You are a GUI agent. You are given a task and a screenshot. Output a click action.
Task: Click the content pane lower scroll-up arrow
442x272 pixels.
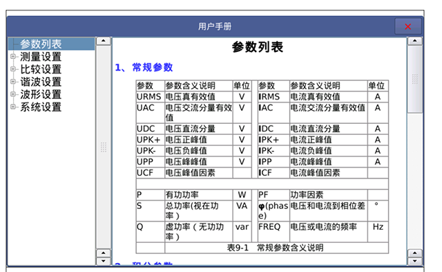click(x=414, y=253)
